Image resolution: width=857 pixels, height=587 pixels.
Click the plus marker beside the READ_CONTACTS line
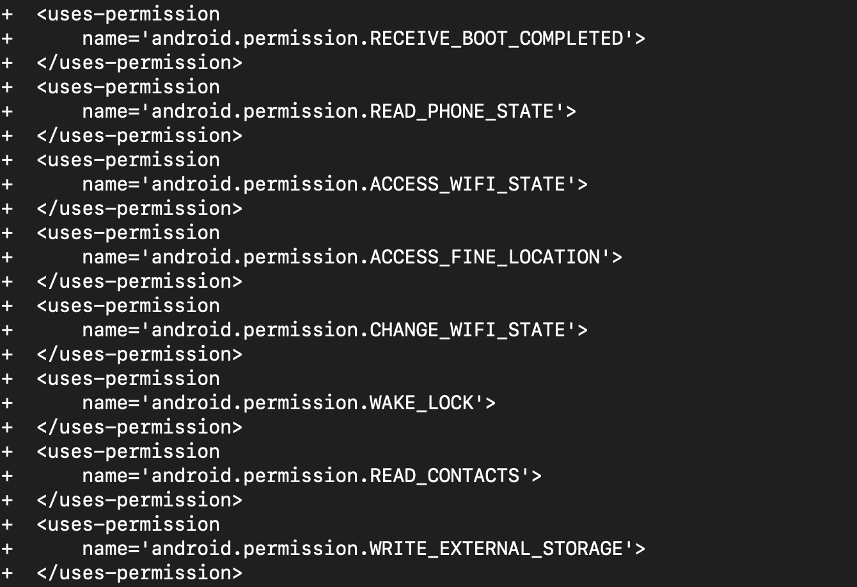click(7, 476)
